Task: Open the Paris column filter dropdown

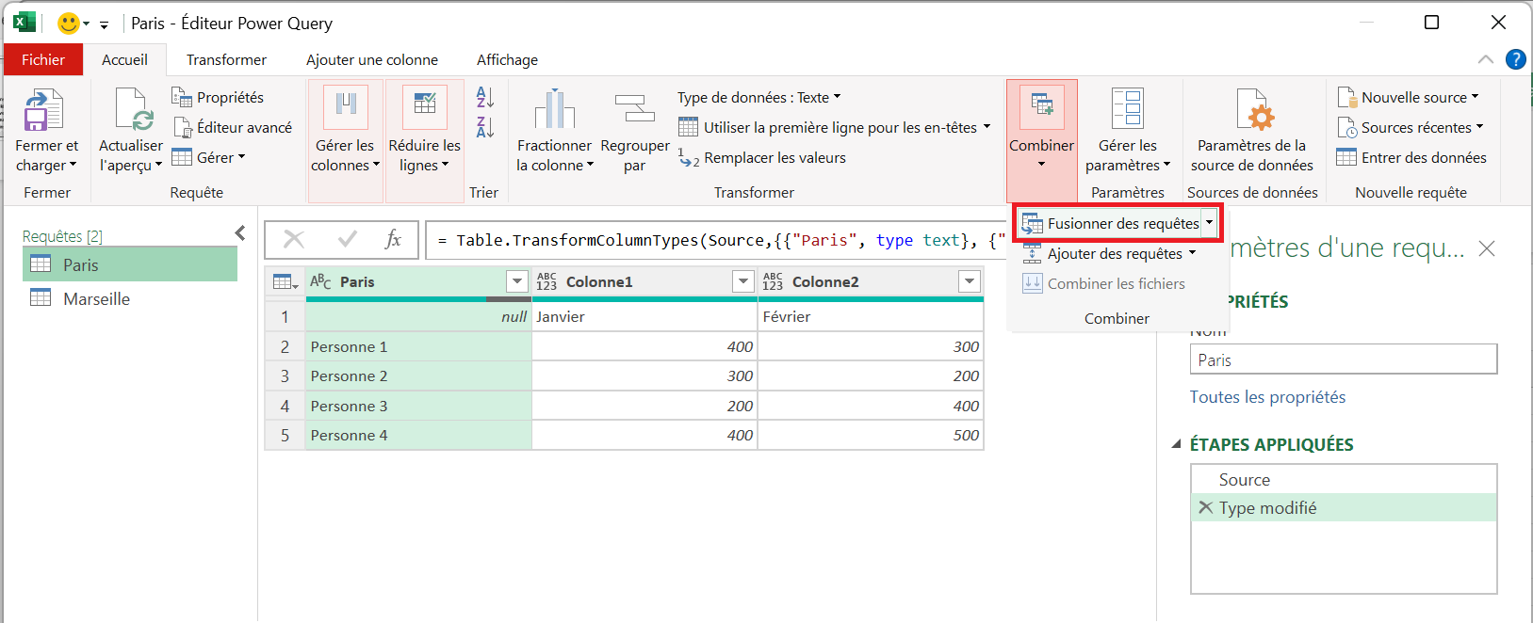Action: coord(516,281)
